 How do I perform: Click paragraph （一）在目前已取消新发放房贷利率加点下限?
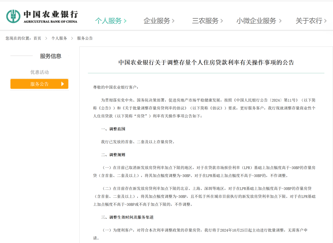[x=204, y=172]
